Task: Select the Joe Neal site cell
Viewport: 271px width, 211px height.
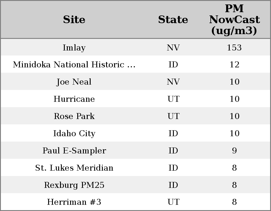Action: 74,82
